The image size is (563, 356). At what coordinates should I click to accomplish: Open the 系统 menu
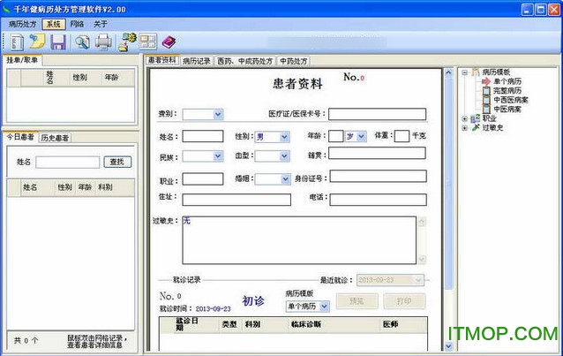[x=54, y=24]
